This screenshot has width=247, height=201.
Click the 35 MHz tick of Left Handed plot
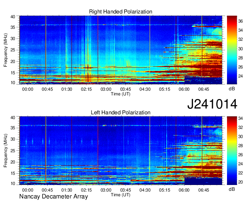click(13, 128)
